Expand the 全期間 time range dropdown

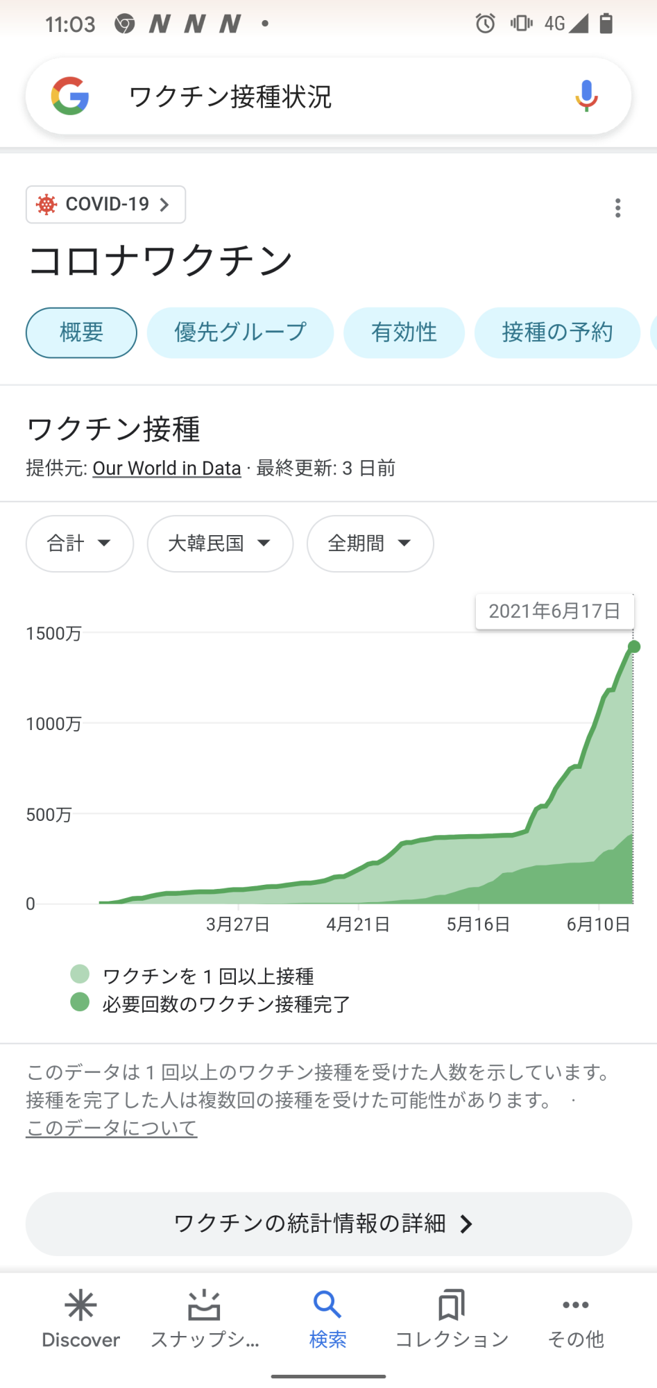[370, 543]
